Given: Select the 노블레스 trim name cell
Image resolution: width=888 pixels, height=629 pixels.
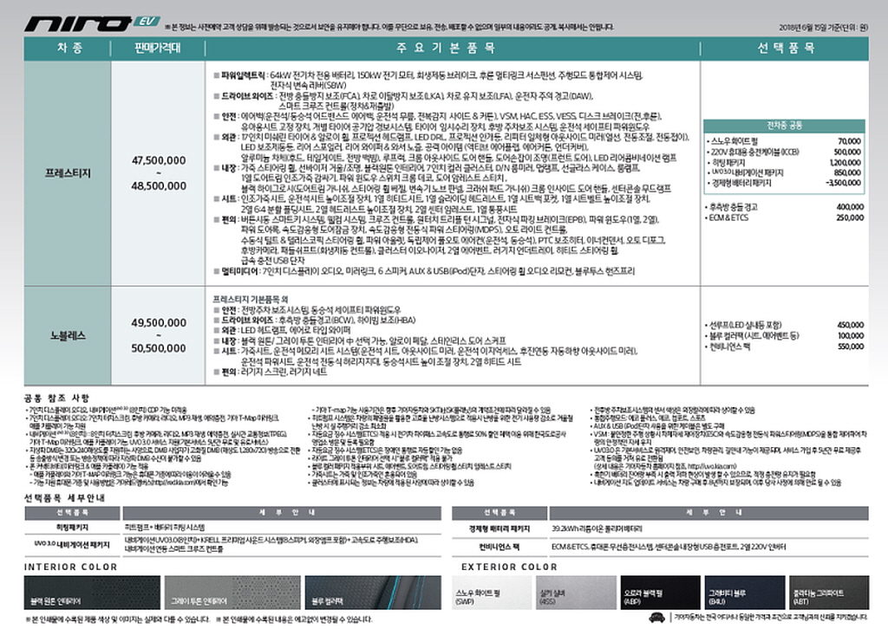Looking at the screenshot, I should 68,335.
